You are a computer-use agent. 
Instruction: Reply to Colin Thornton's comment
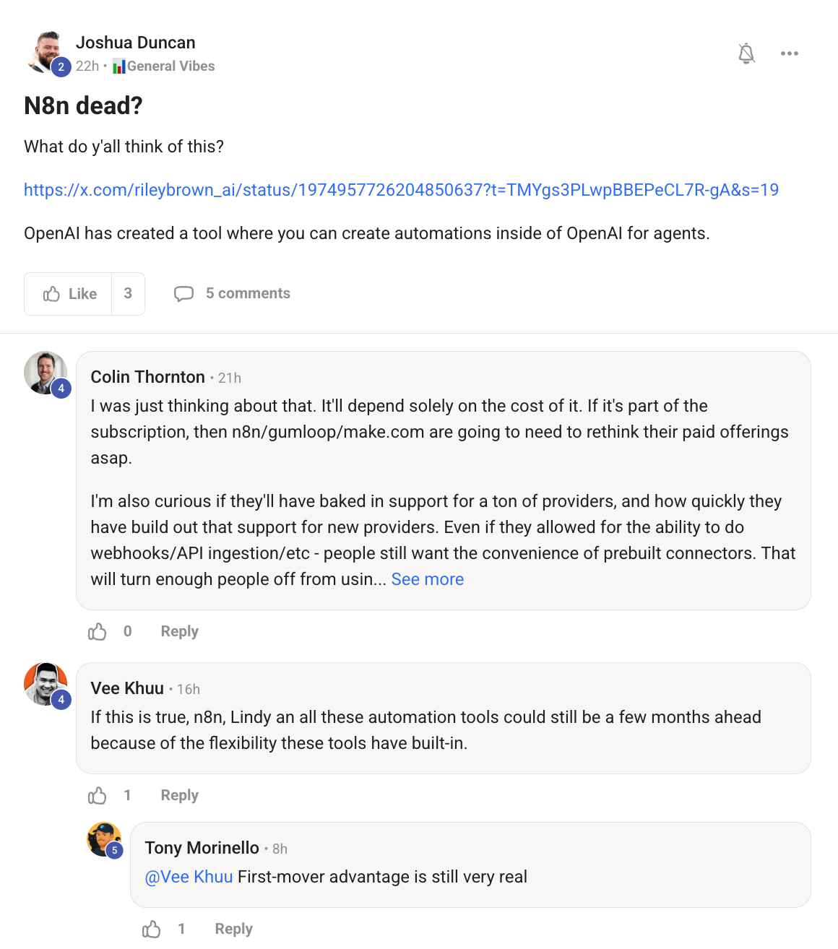click(x=179, y=631)
